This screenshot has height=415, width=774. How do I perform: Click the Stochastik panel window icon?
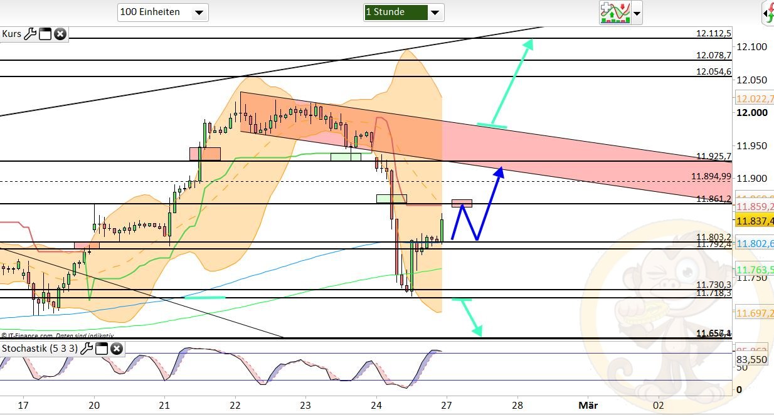click(100, 349)
